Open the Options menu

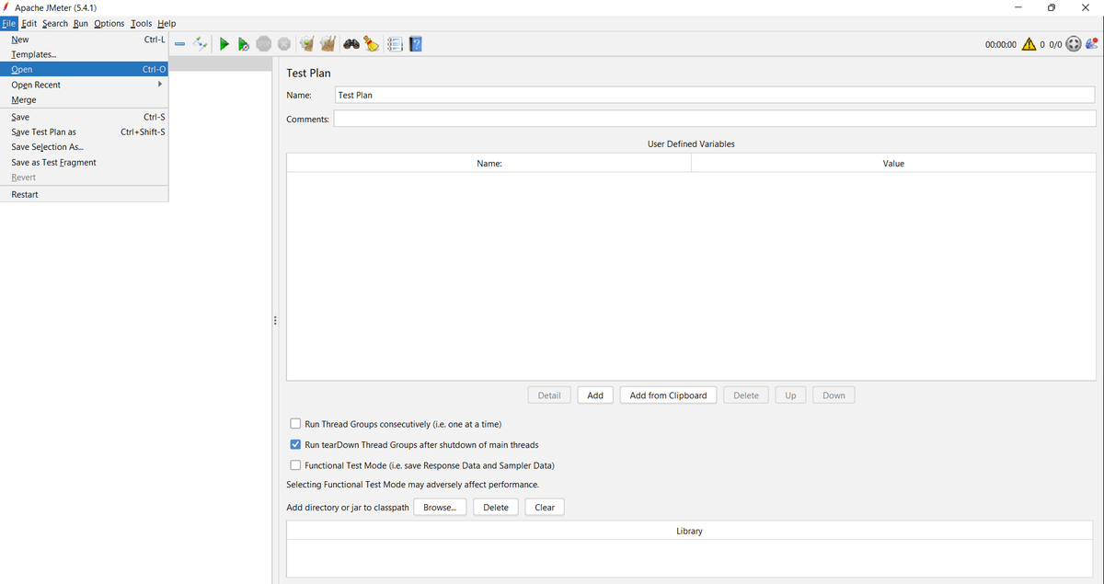click(109, 23)
